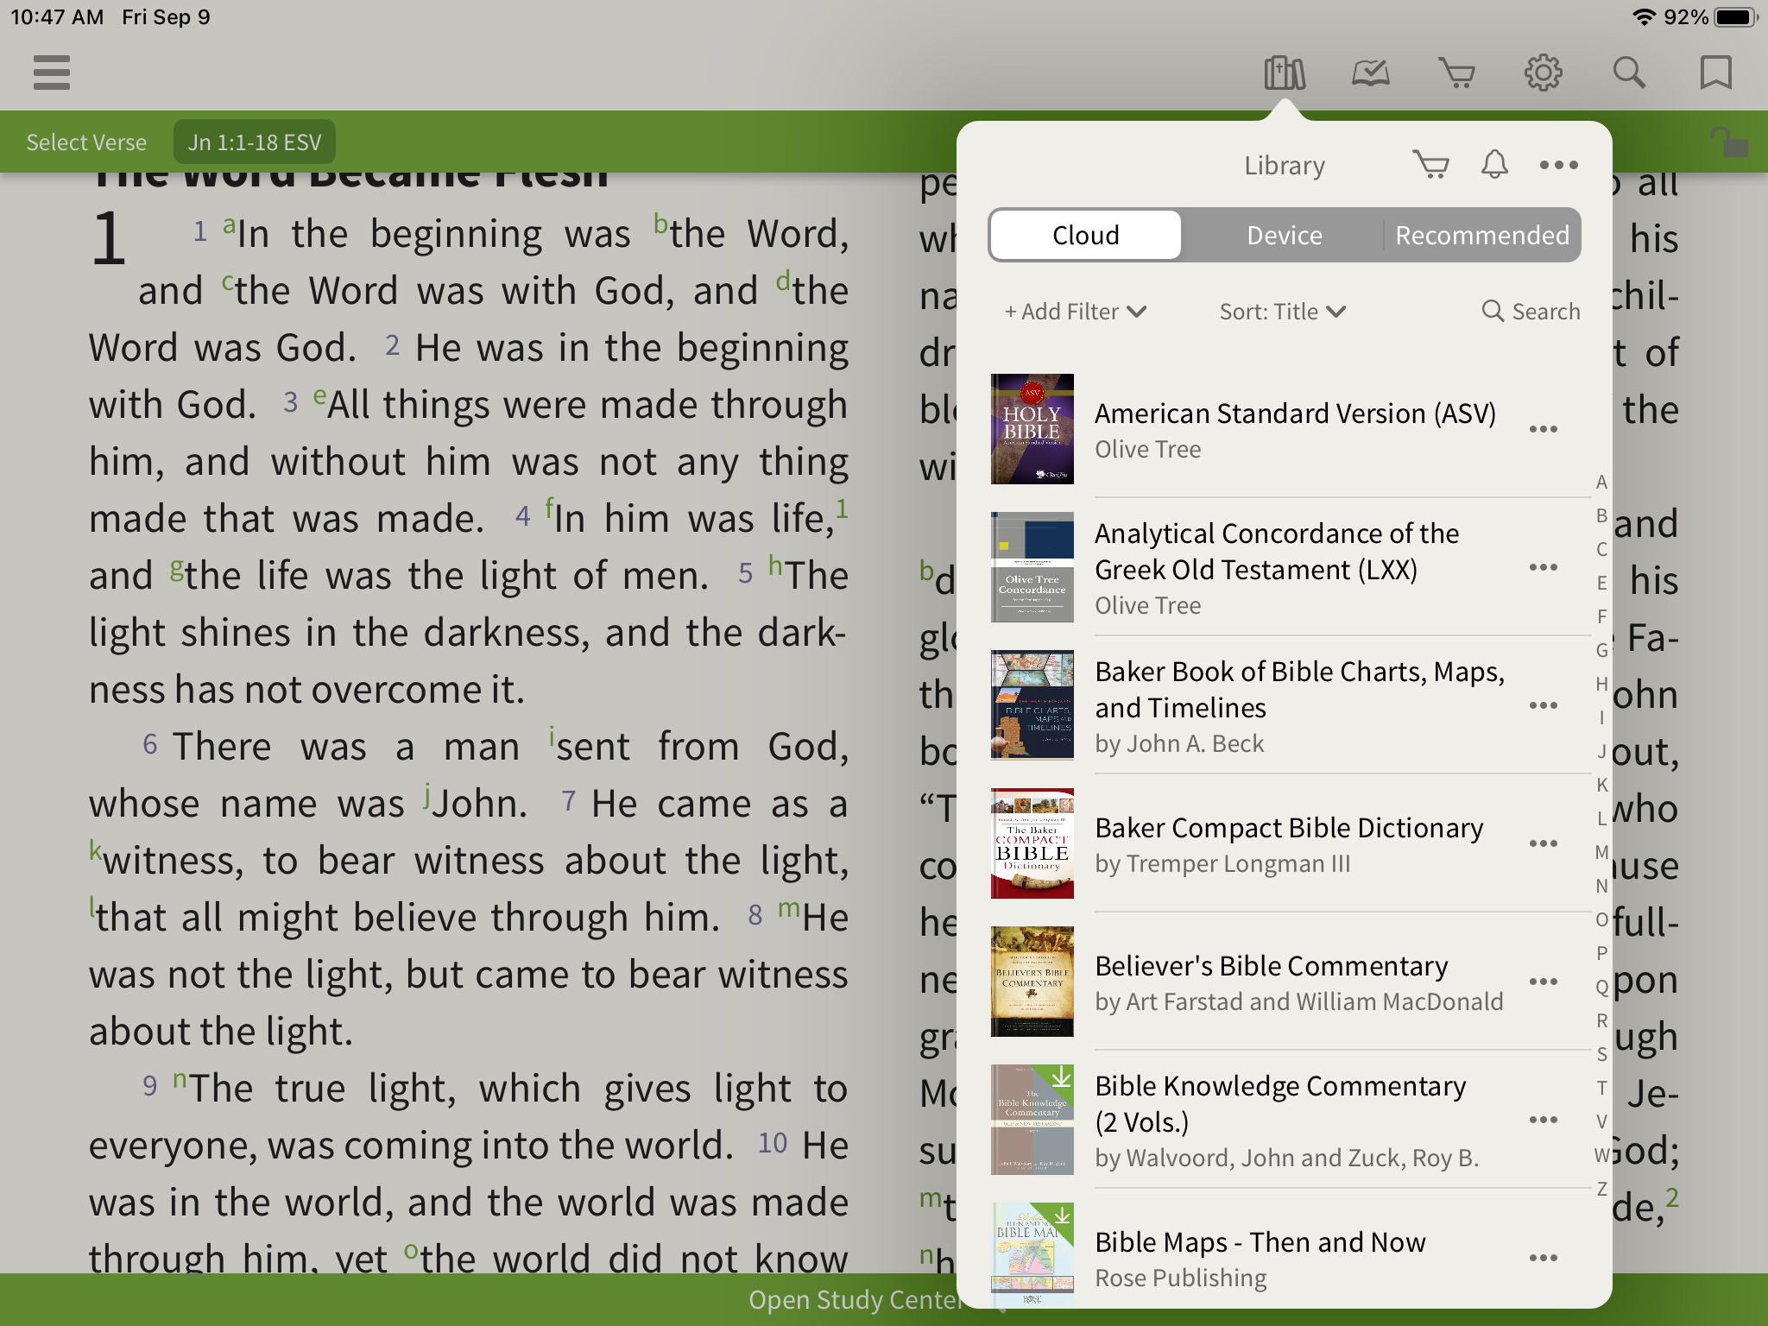Tap verse number 10 in passage
The height and width of the screenshot is (1326, 1768).
(773, 1144)
